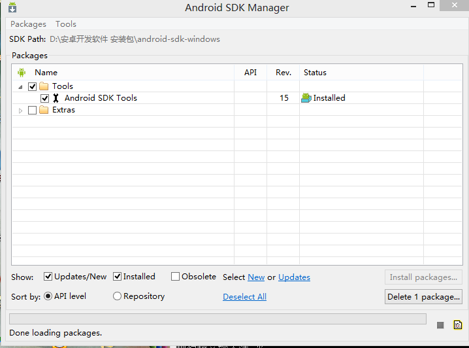
Task: Expand the Extras tree node arrow
Action: click(x=20, y=111)
